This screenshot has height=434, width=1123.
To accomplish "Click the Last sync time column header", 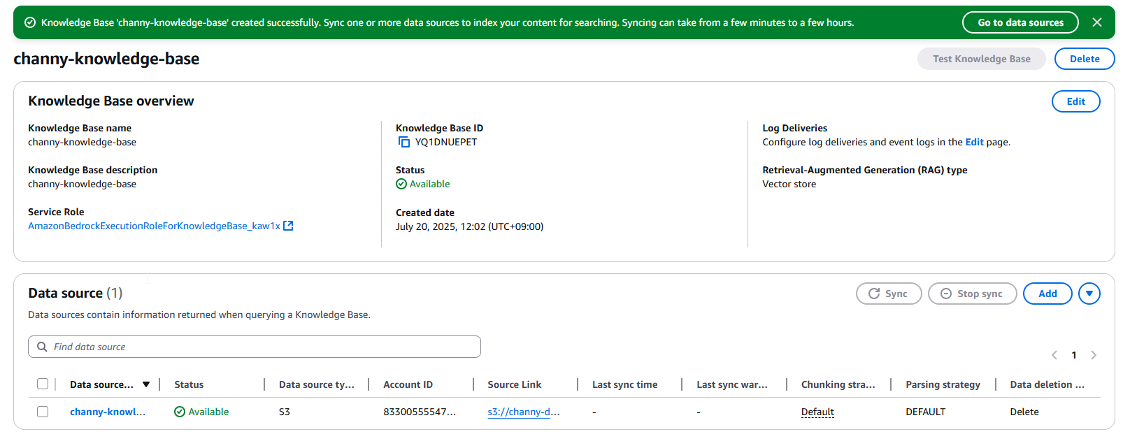I will pos(624,384).
